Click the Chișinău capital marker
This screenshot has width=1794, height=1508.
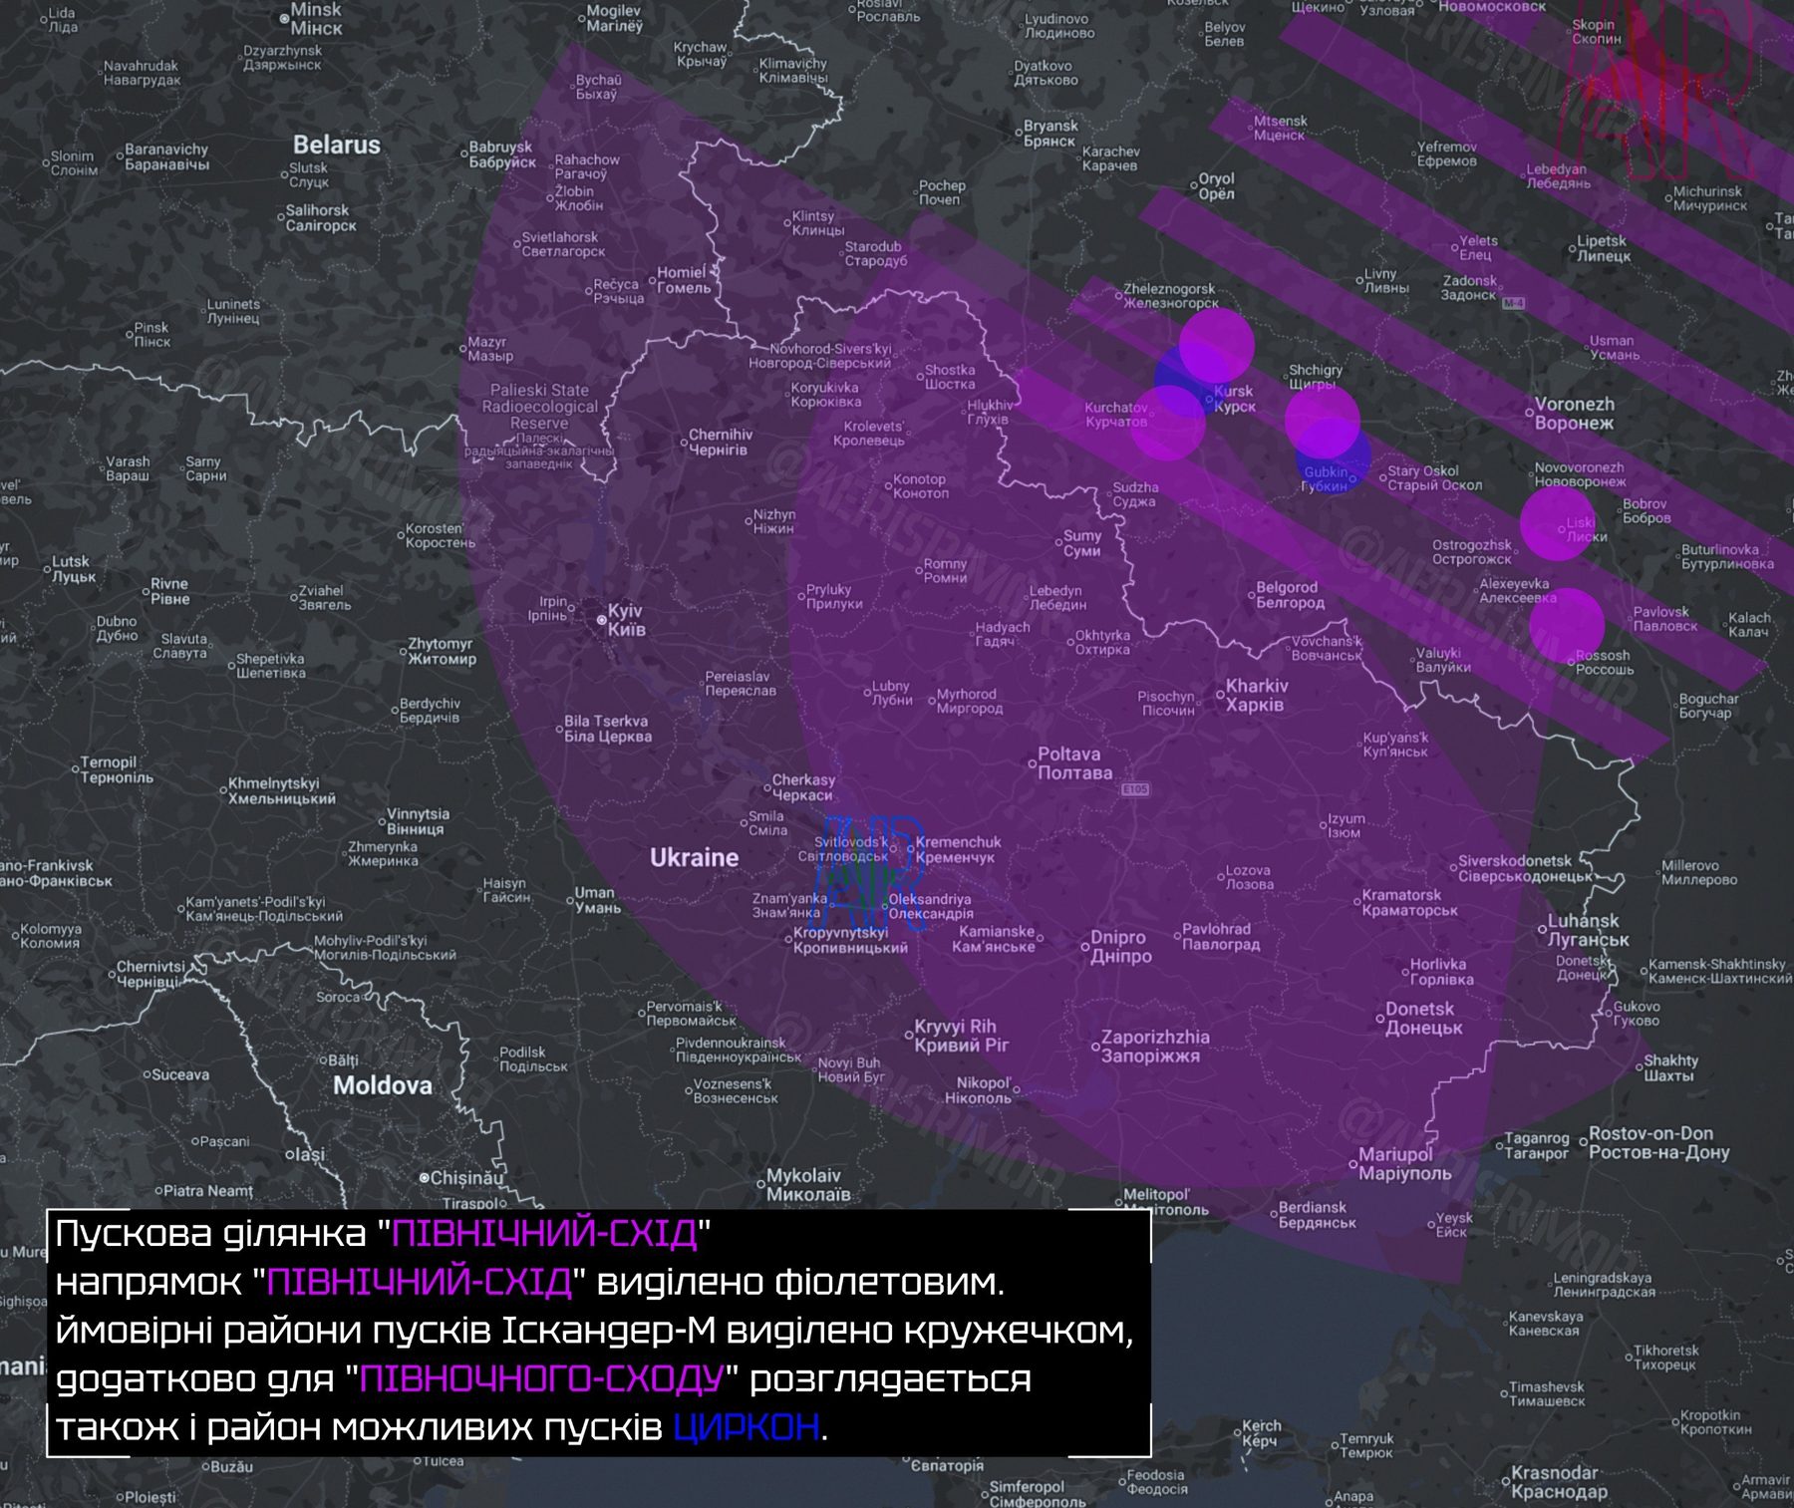[424, 1177]
